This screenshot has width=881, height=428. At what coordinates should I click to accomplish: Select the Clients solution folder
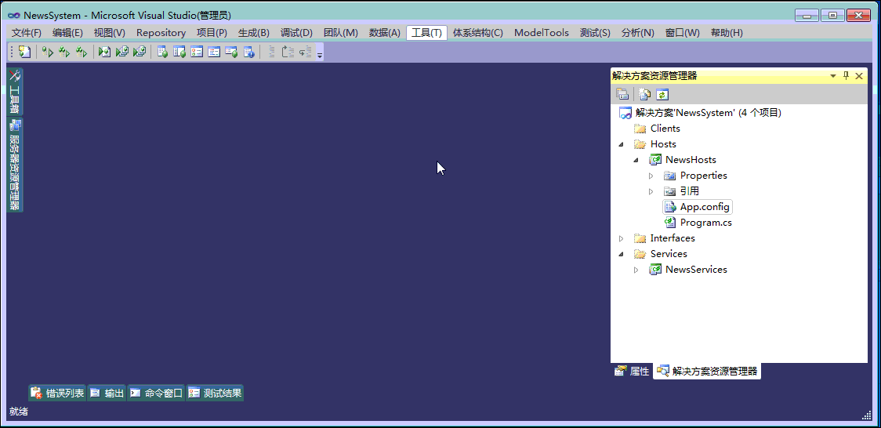point(665,129)
